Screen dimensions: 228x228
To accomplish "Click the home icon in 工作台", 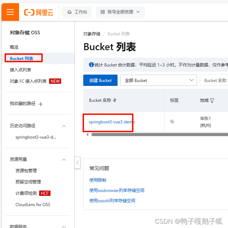I will click(x=70, y=12).
